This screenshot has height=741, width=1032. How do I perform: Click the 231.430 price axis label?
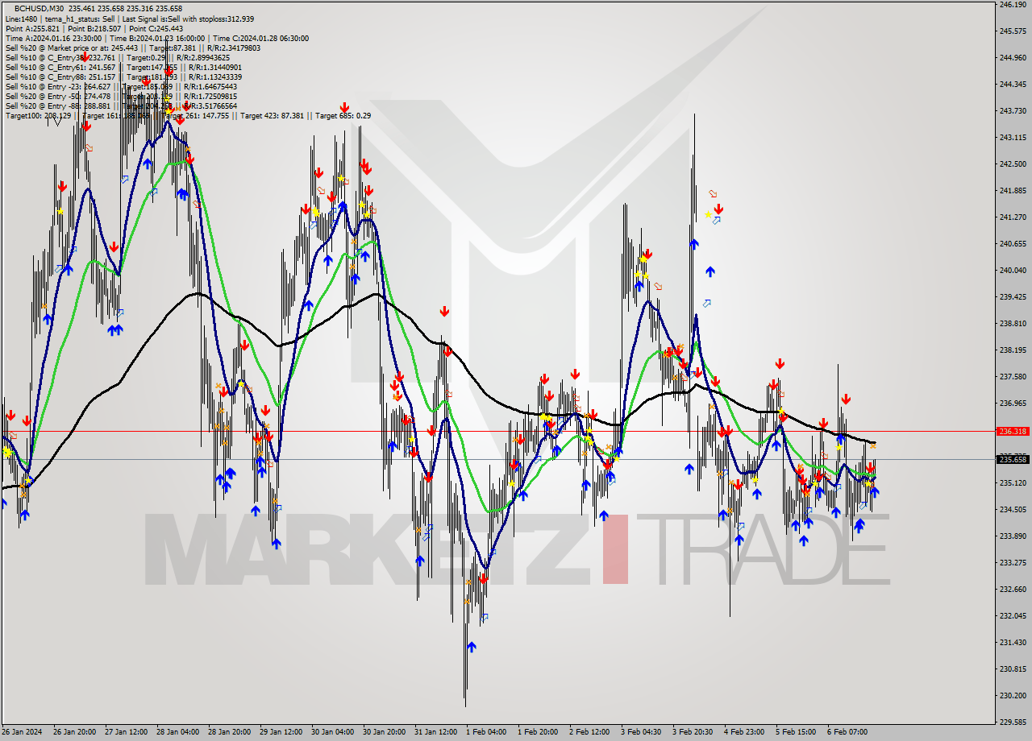[1013, 643]
